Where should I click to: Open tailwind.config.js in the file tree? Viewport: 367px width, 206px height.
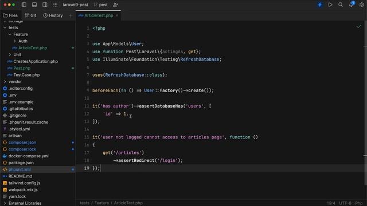click(x=24, y=183)
